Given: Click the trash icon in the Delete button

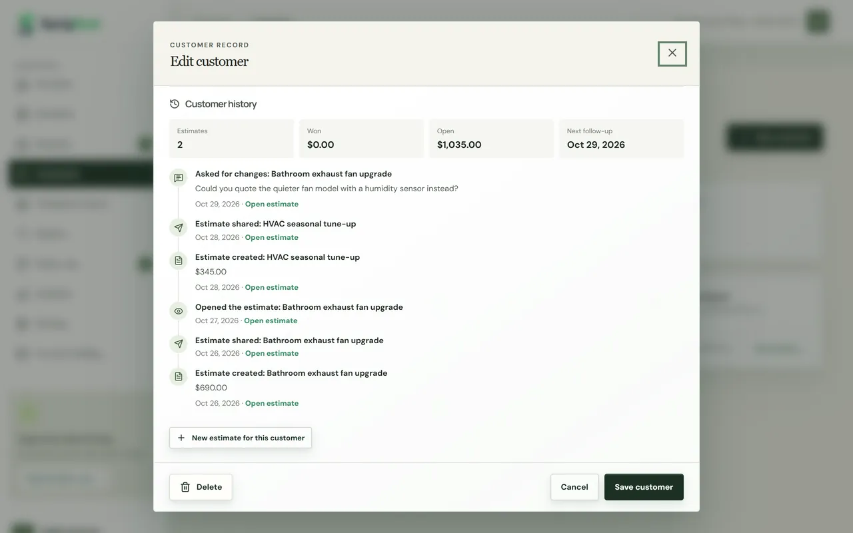Looking at the screenshot, I should pos(185,487).
